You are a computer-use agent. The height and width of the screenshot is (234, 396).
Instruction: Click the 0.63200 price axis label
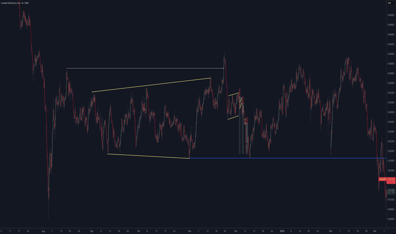[x=391, y=93]
